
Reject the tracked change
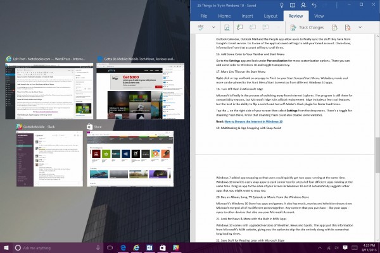348,28
